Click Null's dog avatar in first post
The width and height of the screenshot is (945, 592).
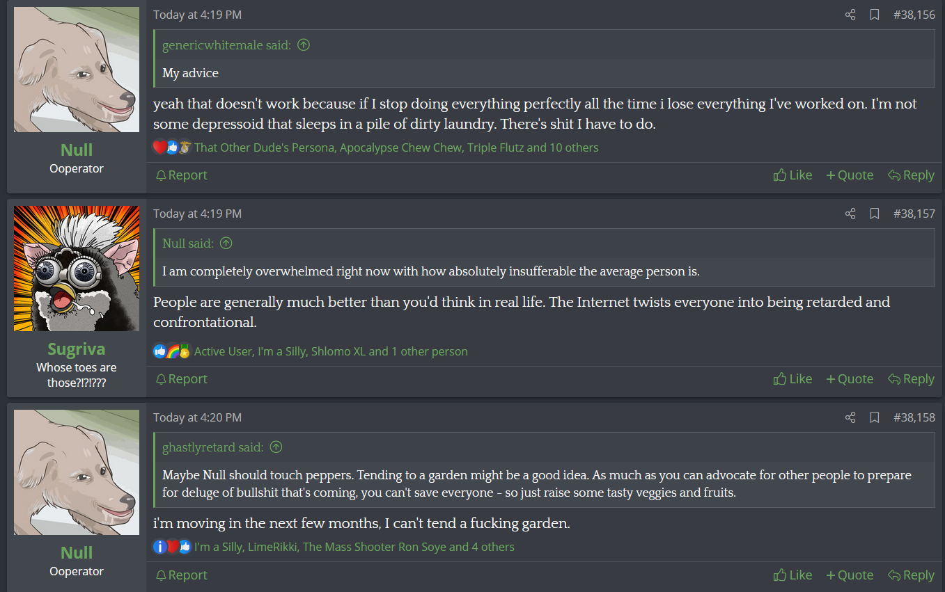[x=77, y=70]
